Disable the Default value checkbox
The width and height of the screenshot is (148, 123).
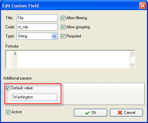coord(8,88)
